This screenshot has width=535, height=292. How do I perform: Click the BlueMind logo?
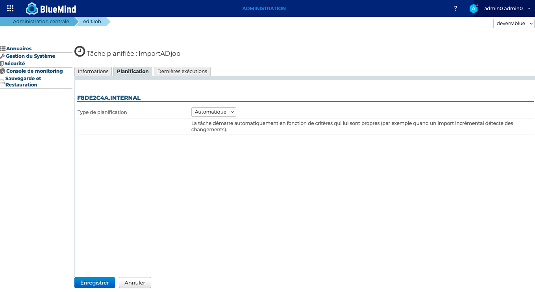51,9
